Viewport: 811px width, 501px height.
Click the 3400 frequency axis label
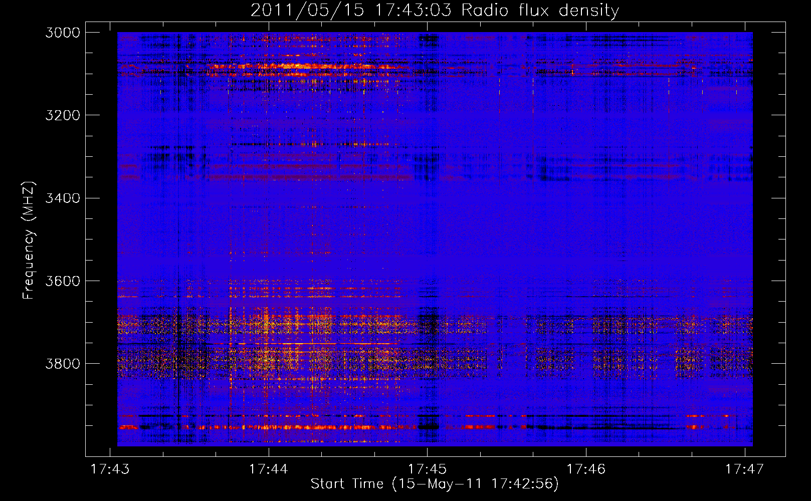pyautogui.click(x=63, y=198)
